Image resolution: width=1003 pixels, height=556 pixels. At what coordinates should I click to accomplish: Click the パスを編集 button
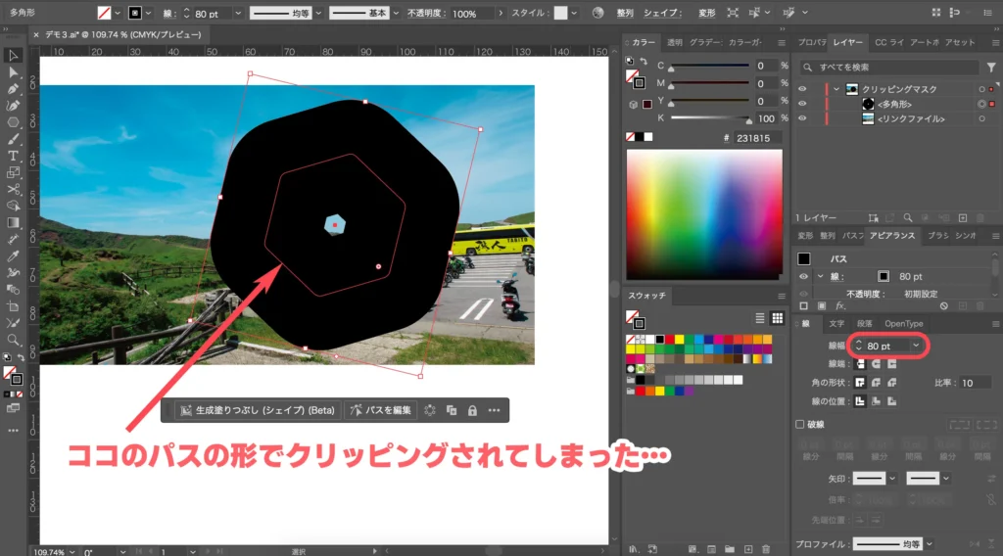coord(381,410)
